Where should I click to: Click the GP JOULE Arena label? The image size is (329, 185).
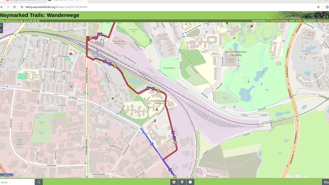tap(231, 60)
